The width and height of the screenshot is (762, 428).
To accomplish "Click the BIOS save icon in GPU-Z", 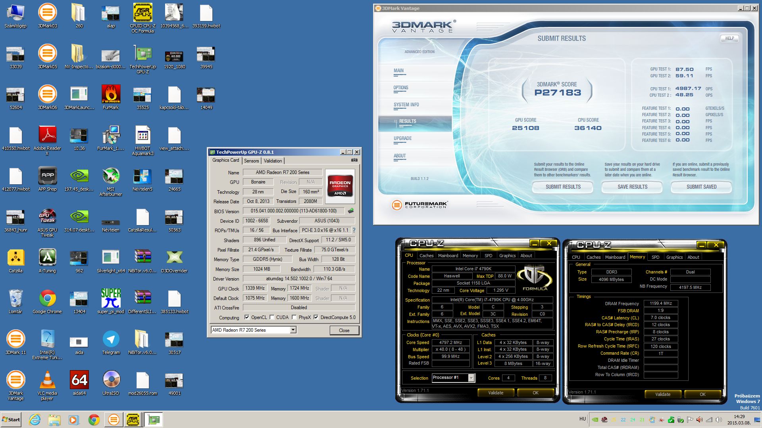I will point(351,211).
